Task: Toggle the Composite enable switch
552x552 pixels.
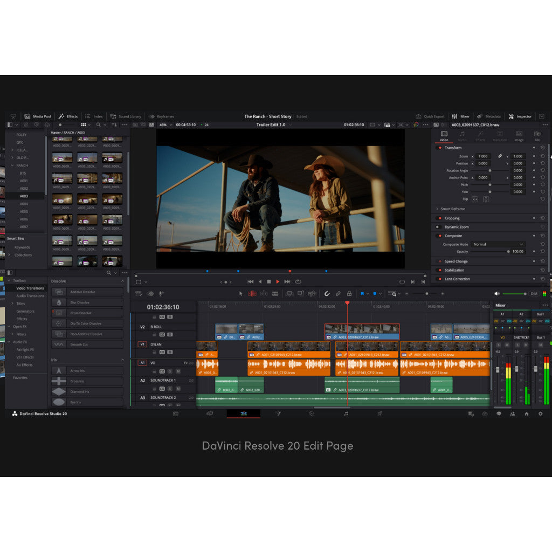Action: 439,236
